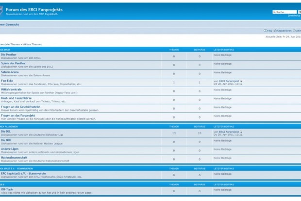The image size is (301, 201).
Task: Click the search magnifier icon
Action: [x=274, y=12]
